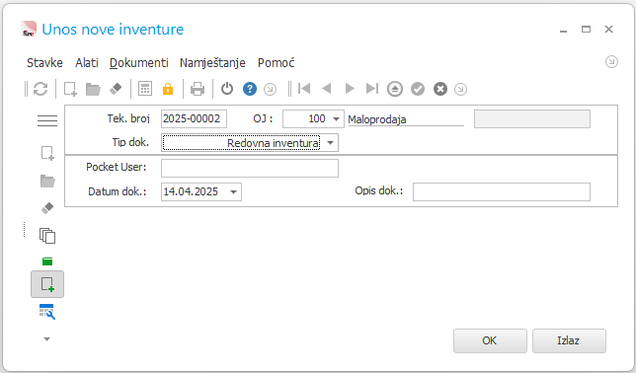Screen dimensions: 636x373
Task: Click the refresh icon in the toolbar
Action: (40, 89)
